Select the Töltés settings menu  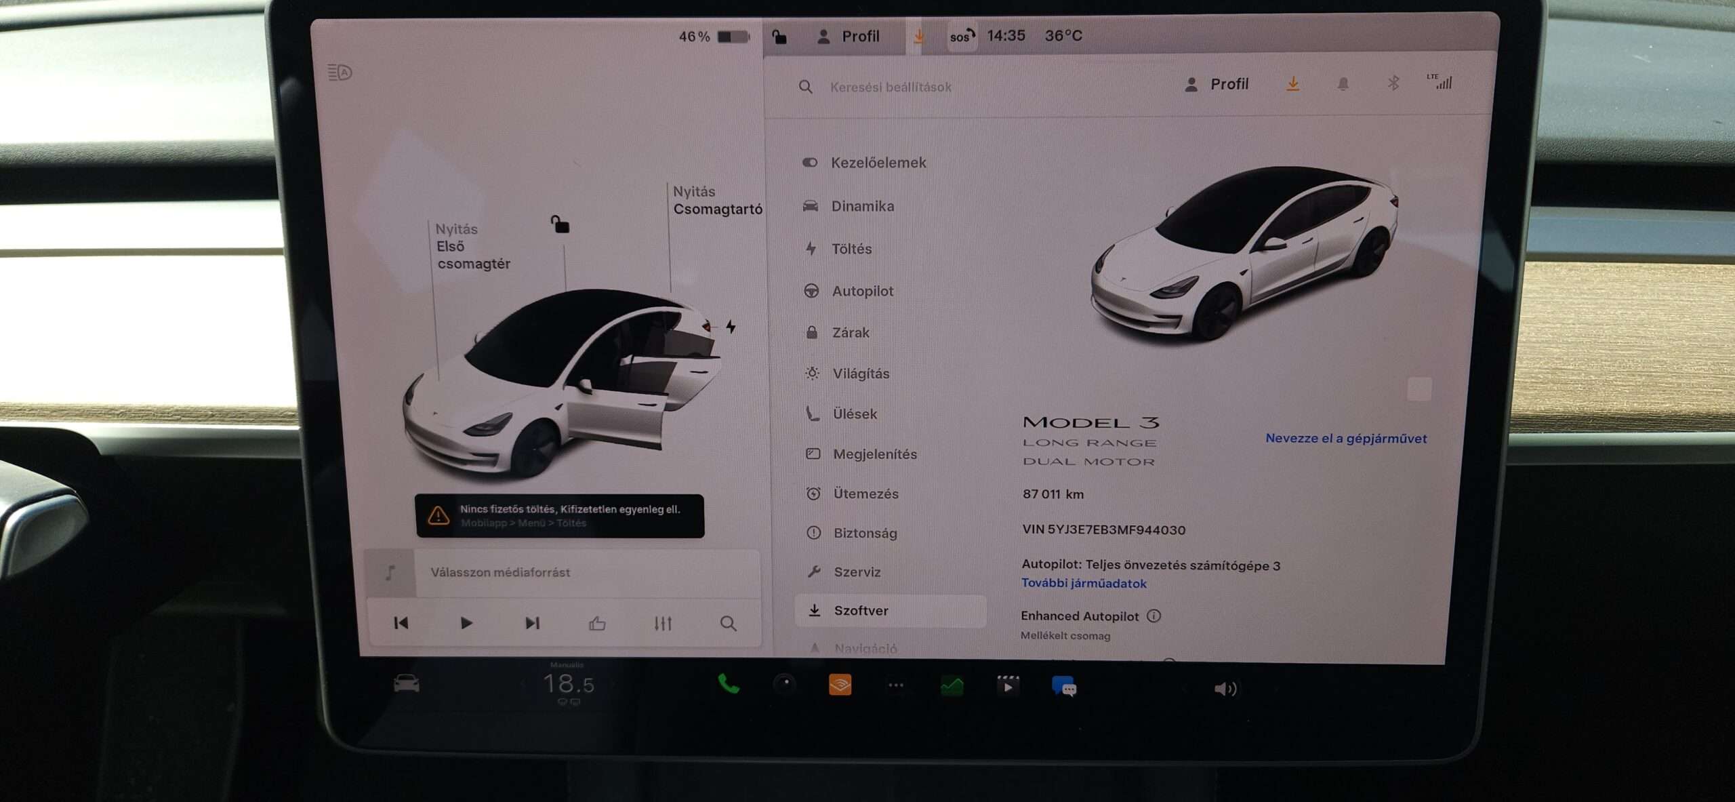(x=851, y=249)
